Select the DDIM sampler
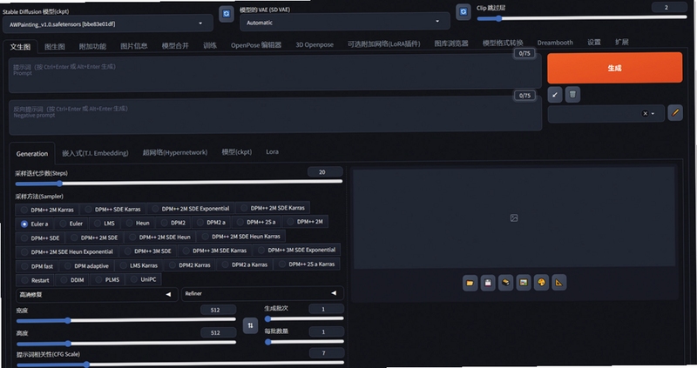This screenshot has height=368, width=697. [72, 279]
